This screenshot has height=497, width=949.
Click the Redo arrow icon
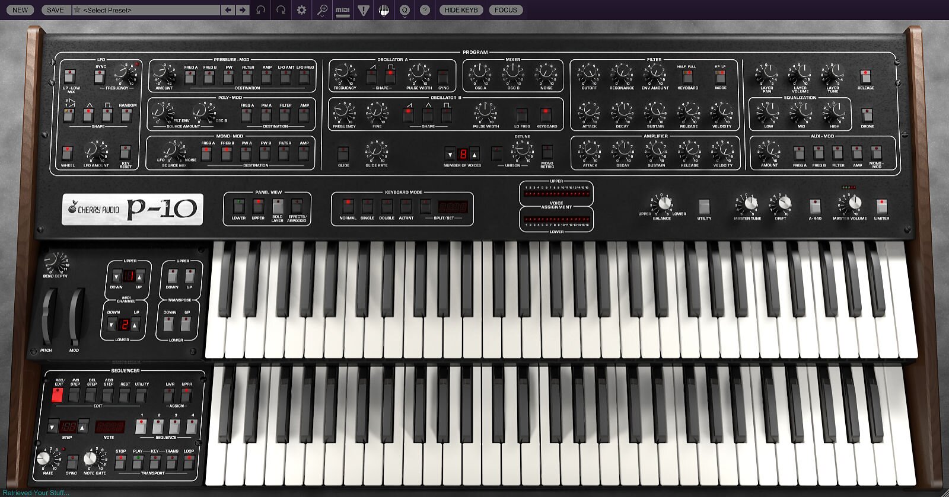[281, 10]
